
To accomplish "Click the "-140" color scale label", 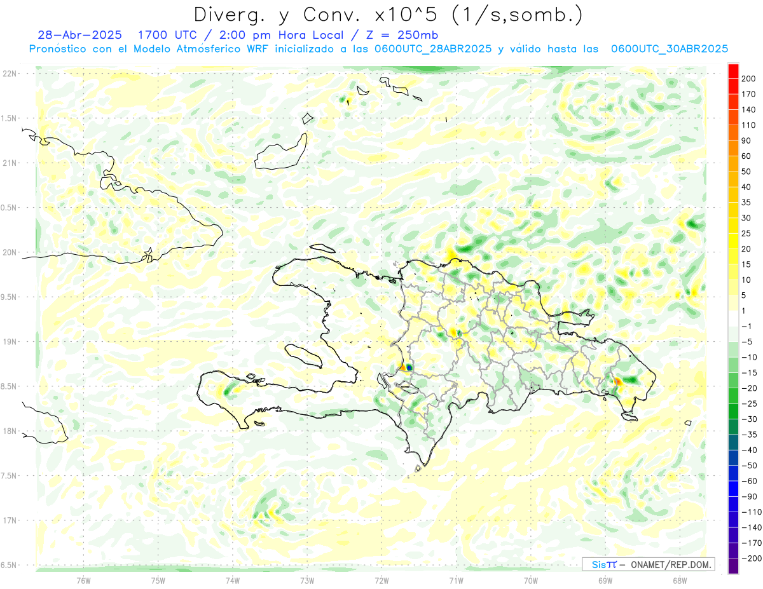I will [751, 527].
